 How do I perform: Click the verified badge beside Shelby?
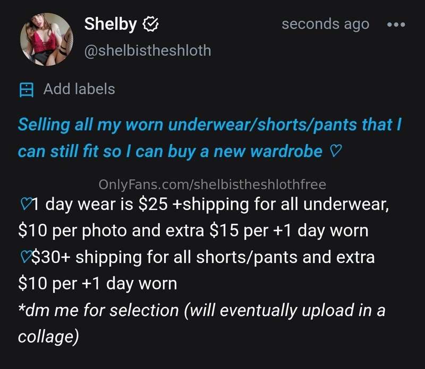click(150, 24)
